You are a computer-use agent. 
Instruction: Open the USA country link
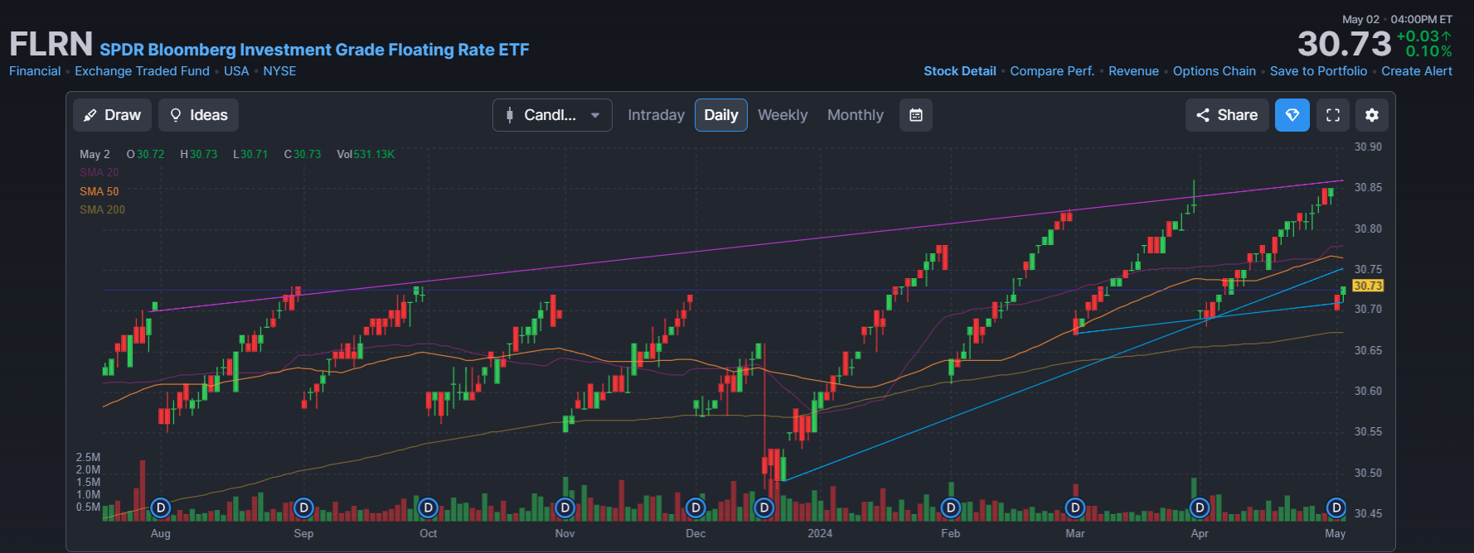coord(236,71)
